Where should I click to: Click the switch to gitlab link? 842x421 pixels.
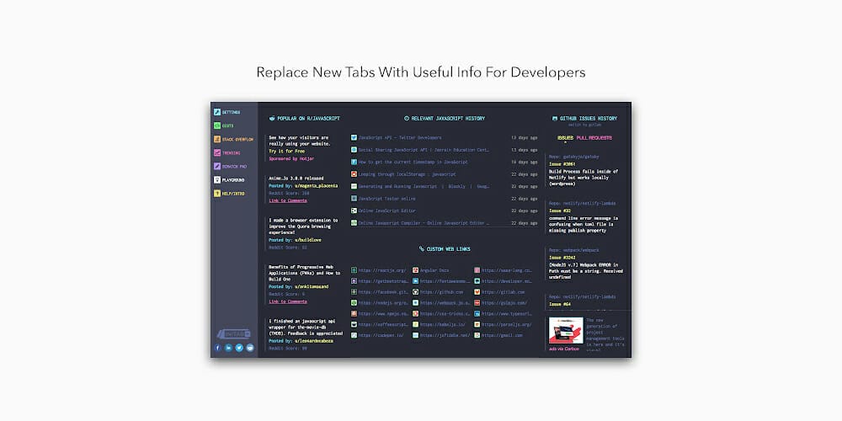click(x=584, y=125)
